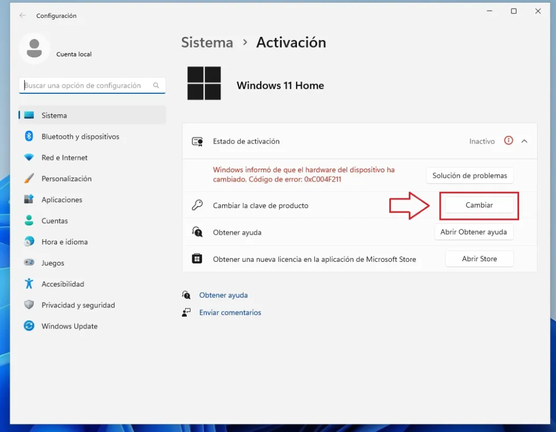Click the Accesibilidad figure icon
The image size is (556, 432).
[x=29, y=283]
